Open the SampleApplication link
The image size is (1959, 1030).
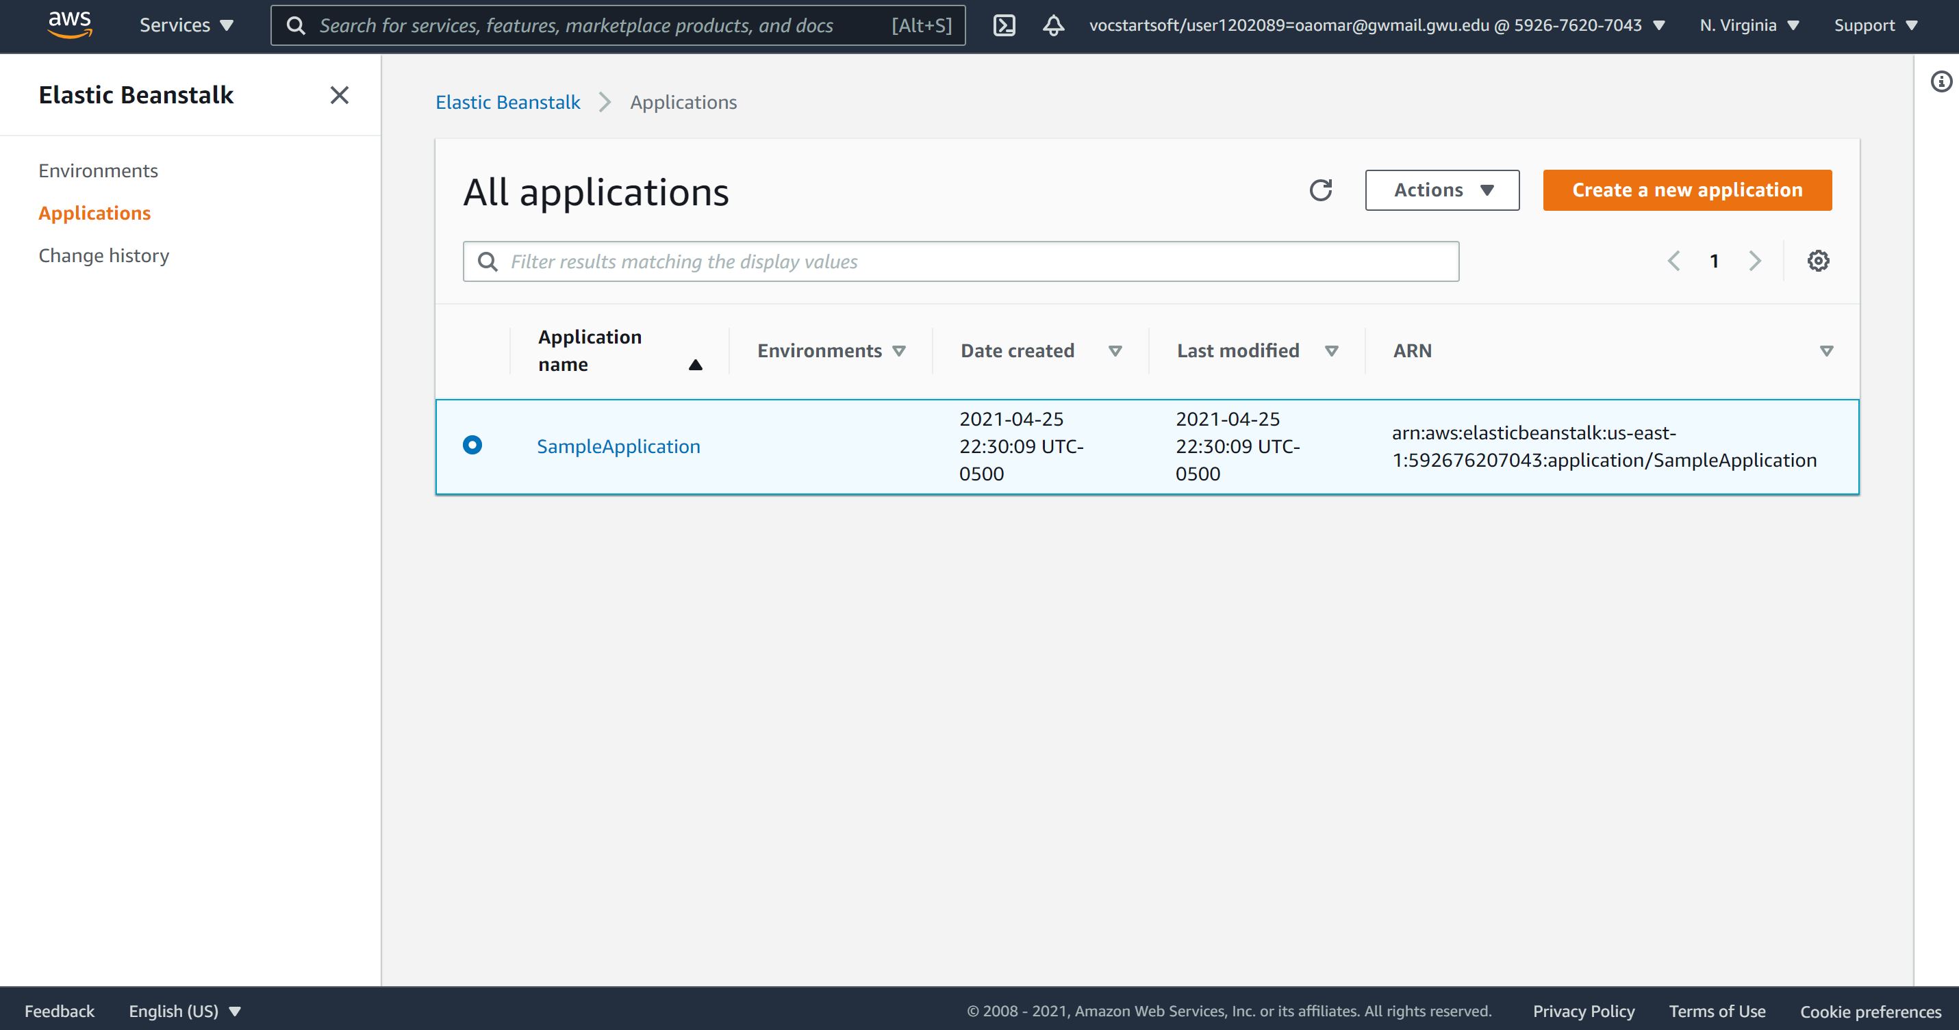[x=618, y=446]
